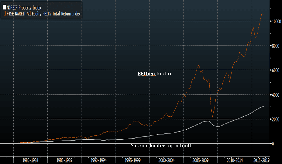The width and height of the screenshot is (282, 164).
Task: Select FTSE NAREIT All Equity REITS legend label
Action: pos(44,14)
